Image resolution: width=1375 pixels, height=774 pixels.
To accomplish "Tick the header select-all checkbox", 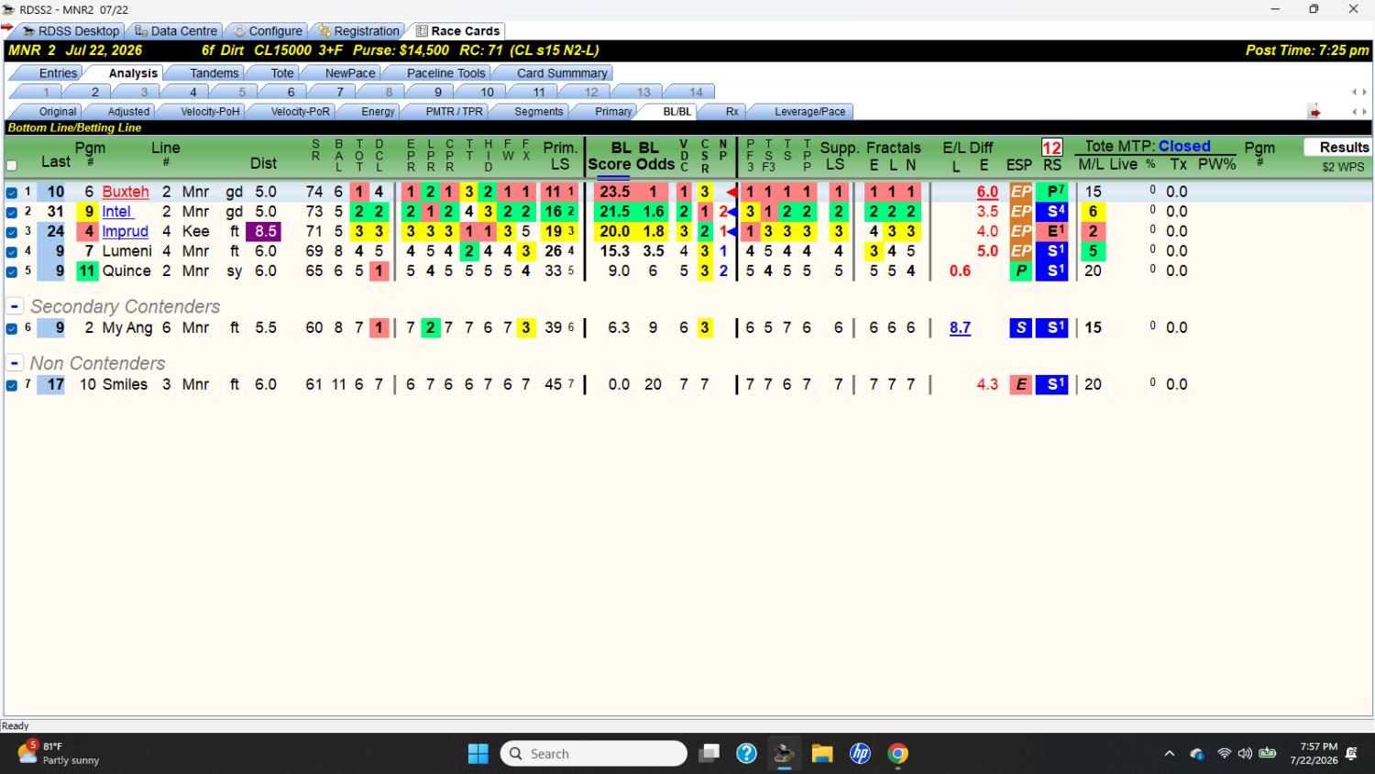I will (12, 166).
